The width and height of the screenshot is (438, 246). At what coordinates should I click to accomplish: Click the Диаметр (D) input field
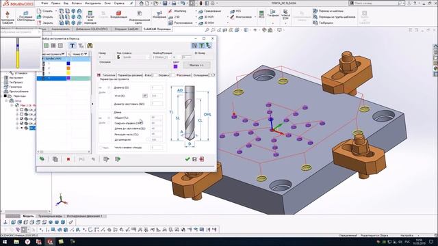click(x=157, y=87)
